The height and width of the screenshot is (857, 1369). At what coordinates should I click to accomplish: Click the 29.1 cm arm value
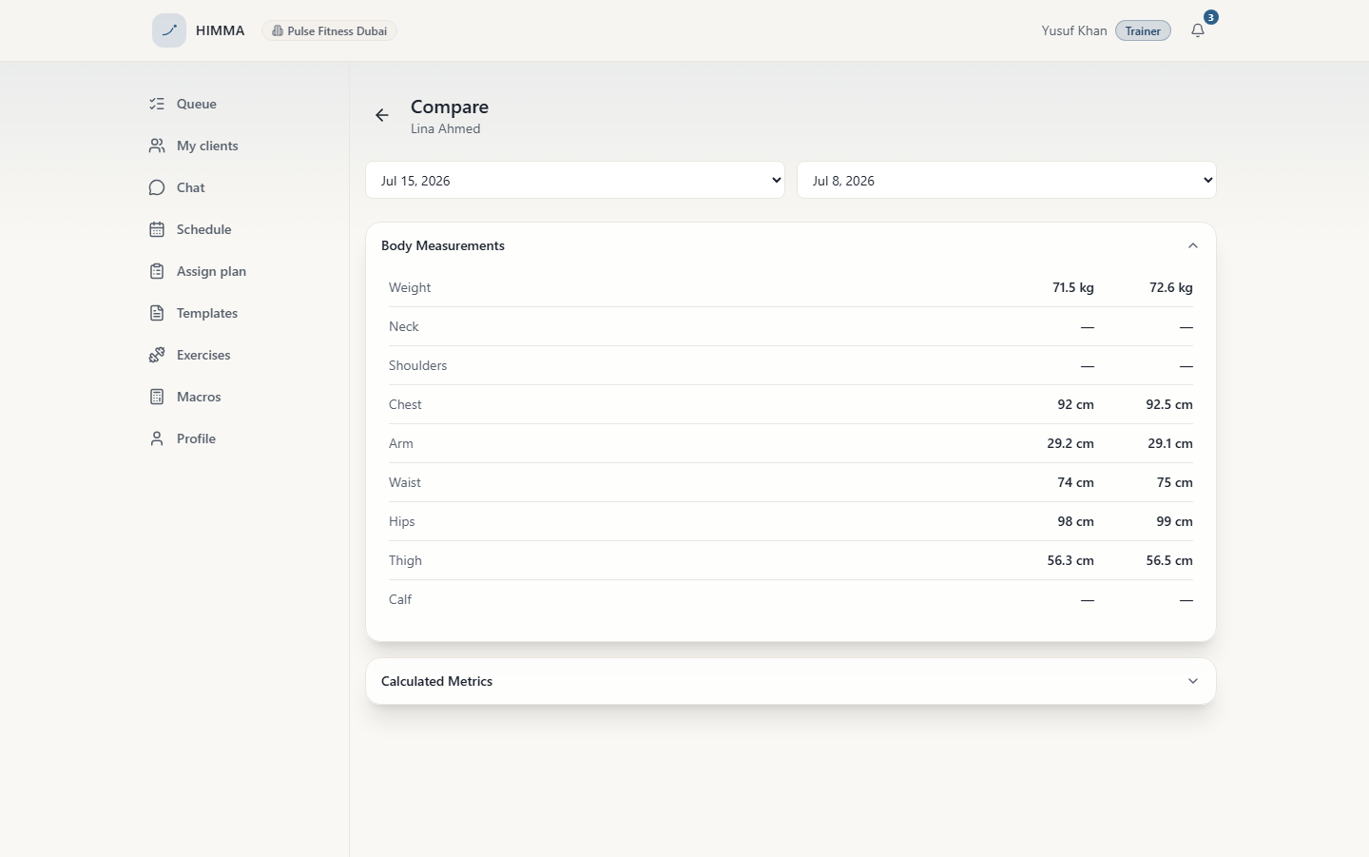(x=1170, y=443)
